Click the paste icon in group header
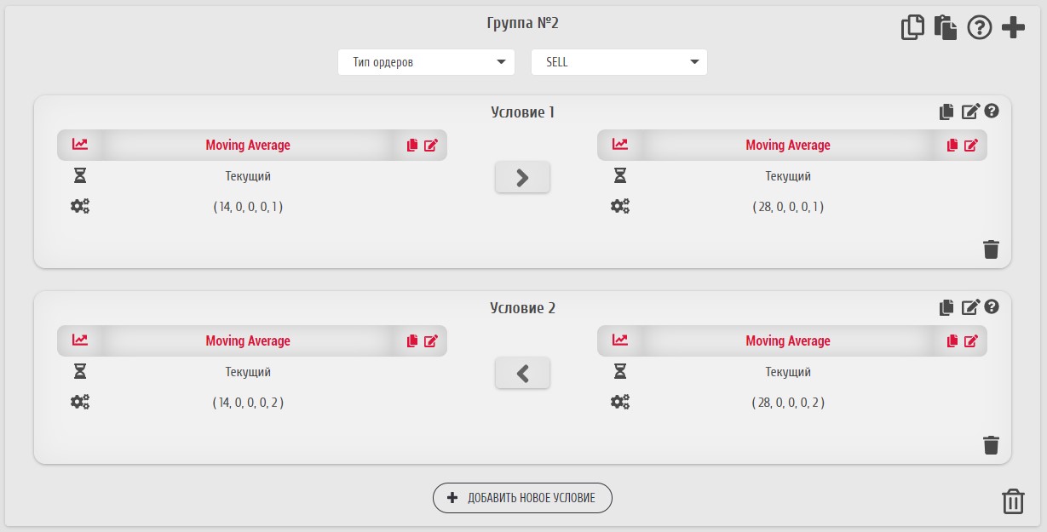 point(946,27)
